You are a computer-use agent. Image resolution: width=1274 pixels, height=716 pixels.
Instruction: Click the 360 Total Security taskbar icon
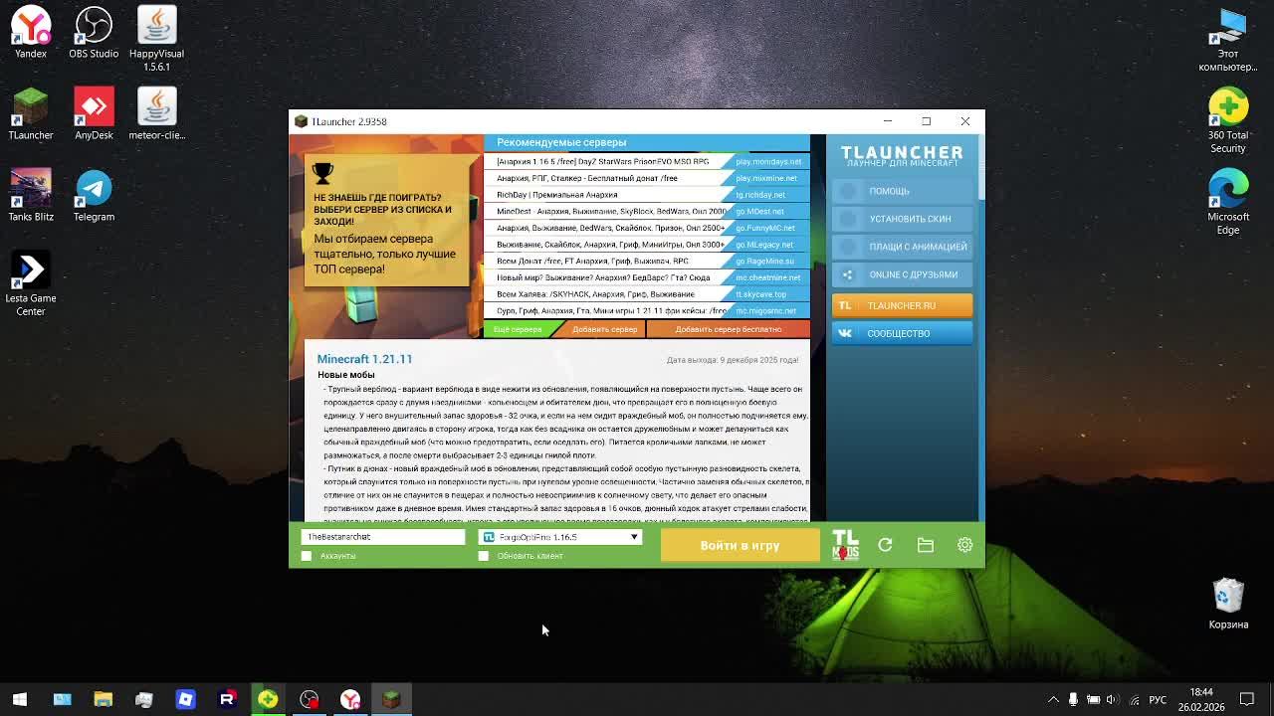coord(268,699)
